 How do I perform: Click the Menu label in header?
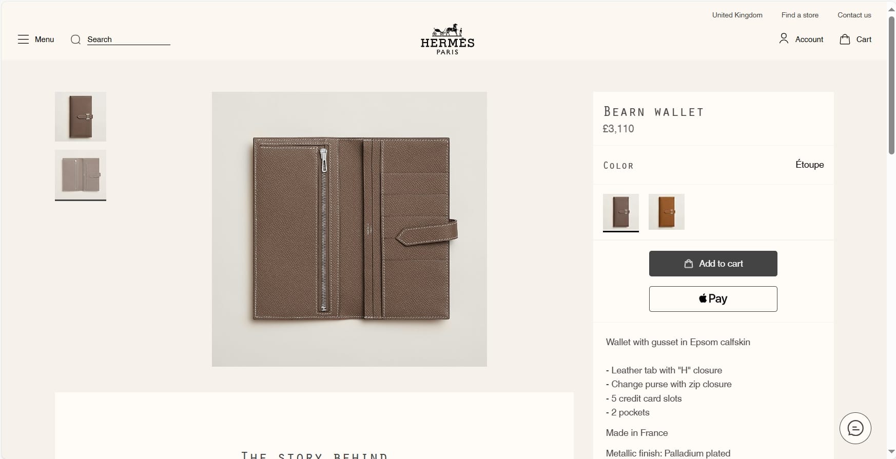[x=44, y=39]
